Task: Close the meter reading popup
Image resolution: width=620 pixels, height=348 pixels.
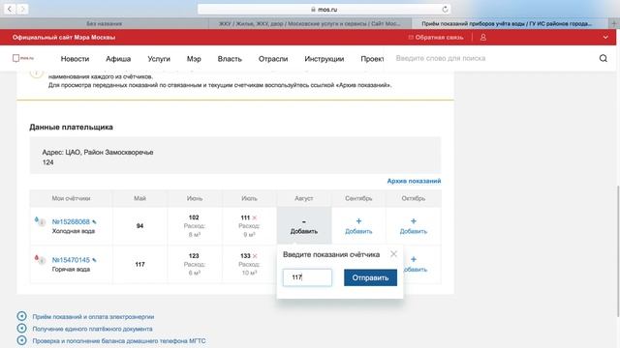Action: pyautogui.click(x=393, y=254)
